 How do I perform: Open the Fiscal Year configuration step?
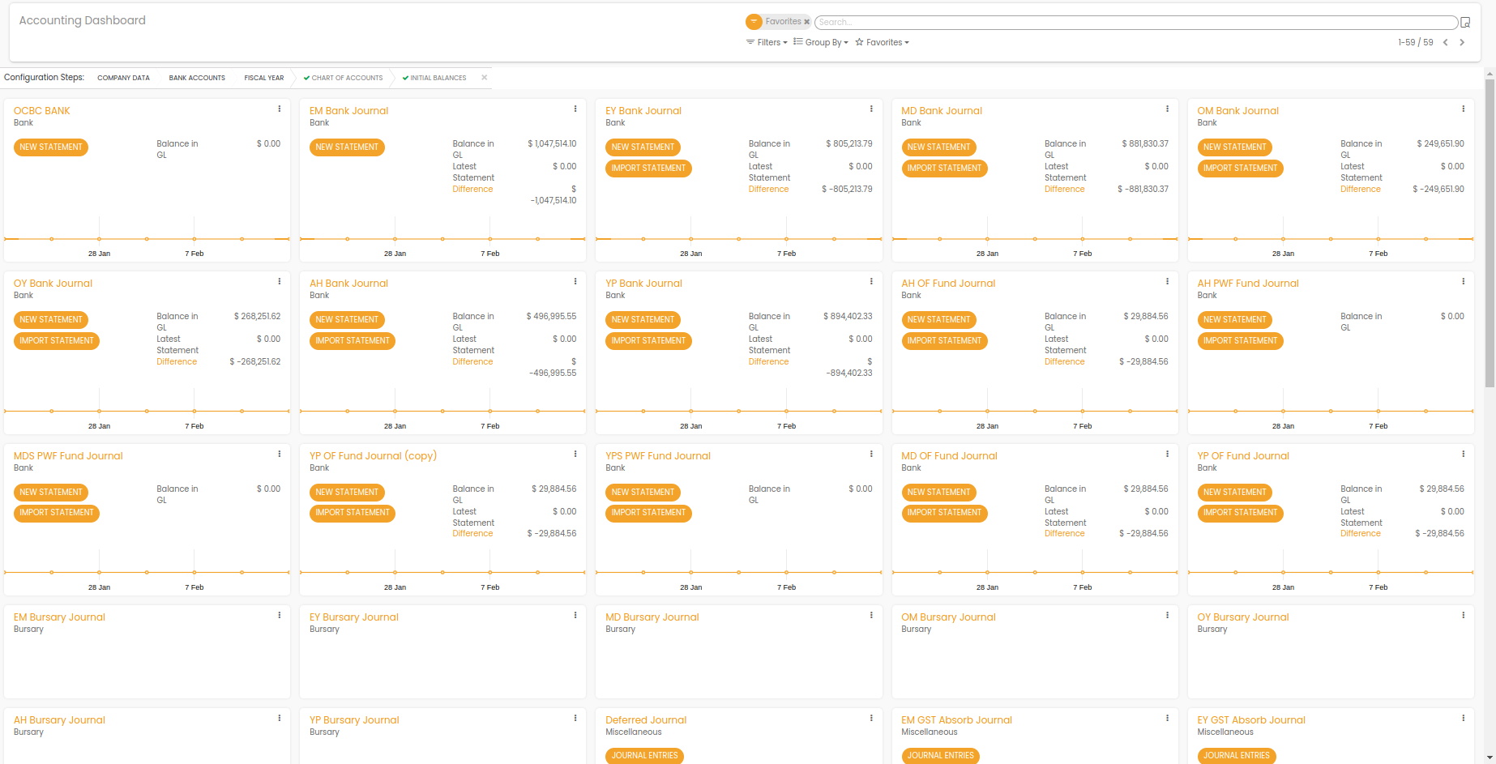coord(264,78)
